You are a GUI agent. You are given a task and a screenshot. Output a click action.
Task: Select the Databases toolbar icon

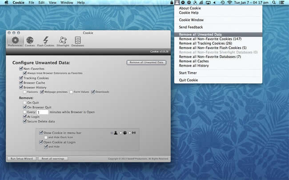point(78,41)
